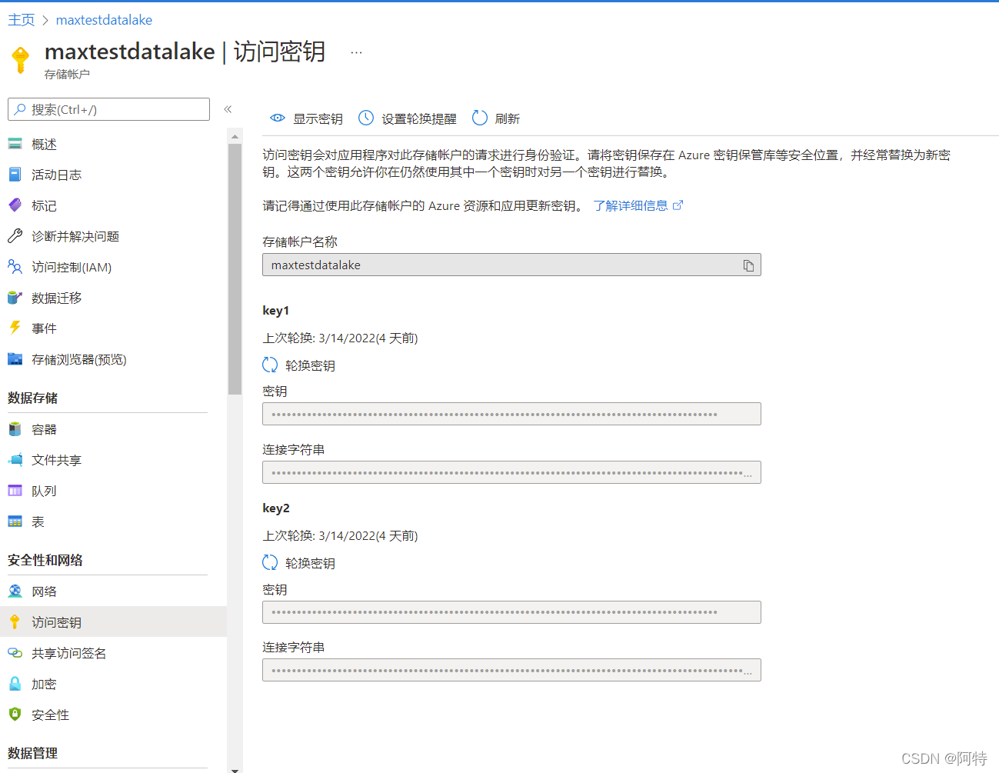Click the key1 heading text

coord(276,311)
